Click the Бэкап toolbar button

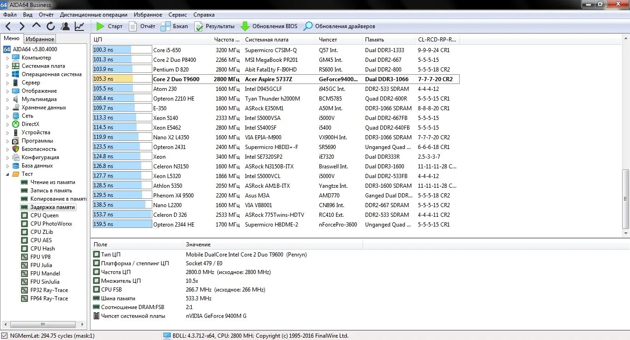(174, 26)
